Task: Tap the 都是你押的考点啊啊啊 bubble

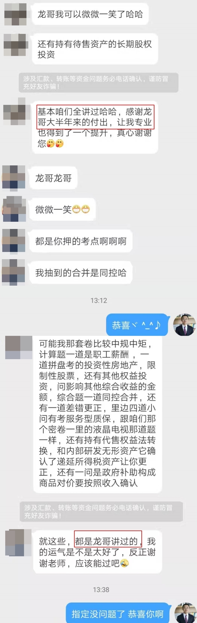Action: [81, 241]
